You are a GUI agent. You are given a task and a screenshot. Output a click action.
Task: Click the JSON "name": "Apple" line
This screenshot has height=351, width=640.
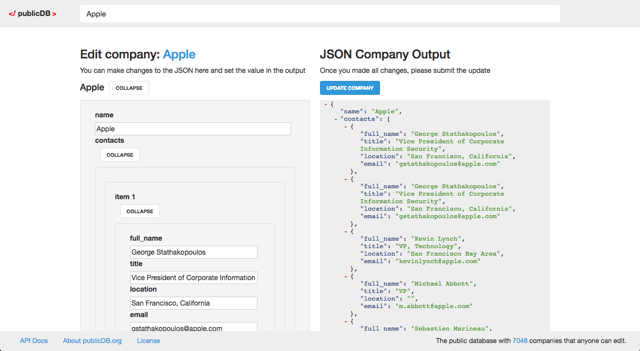(x=371, y=111)
